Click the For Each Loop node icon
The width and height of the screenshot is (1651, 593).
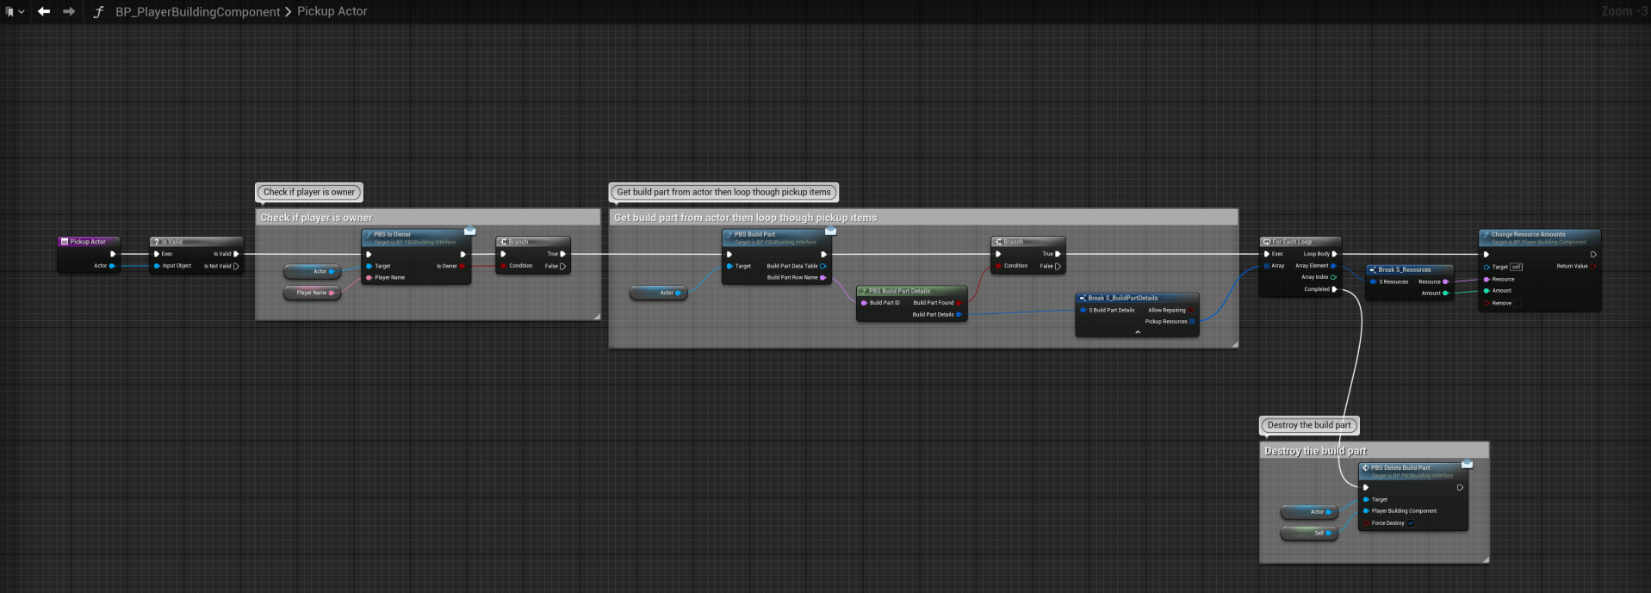tap(1266, 242)
